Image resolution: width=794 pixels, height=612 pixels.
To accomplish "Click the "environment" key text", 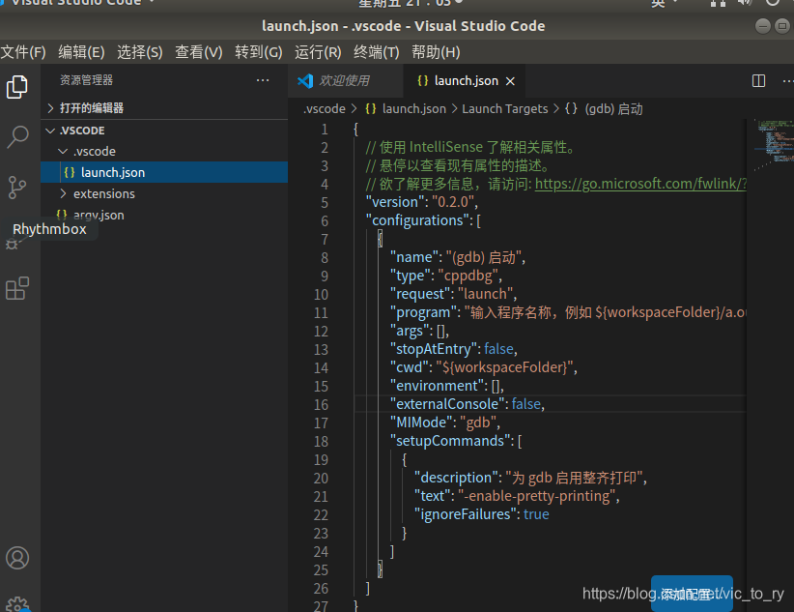I will tap(437, 386).
